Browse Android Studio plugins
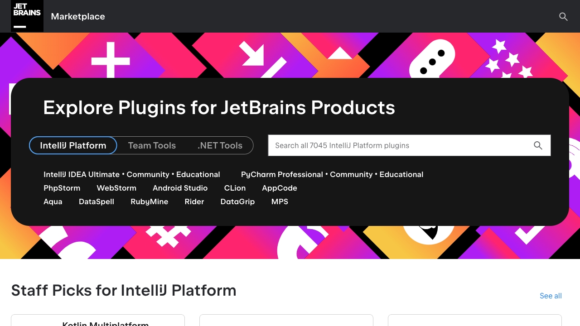Viewport: 580px width, 326px height. tap(180, 188)
